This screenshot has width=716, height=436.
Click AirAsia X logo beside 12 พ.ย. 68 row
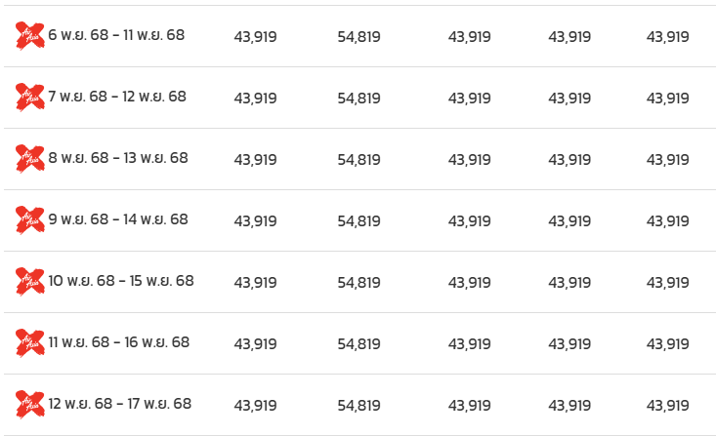tap(30, 404)
